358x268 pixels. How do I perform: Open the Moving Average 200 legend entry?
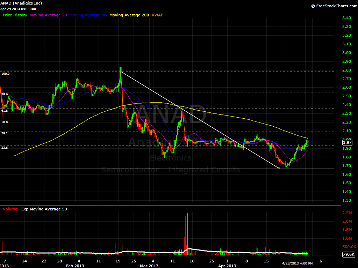[129, 15]
